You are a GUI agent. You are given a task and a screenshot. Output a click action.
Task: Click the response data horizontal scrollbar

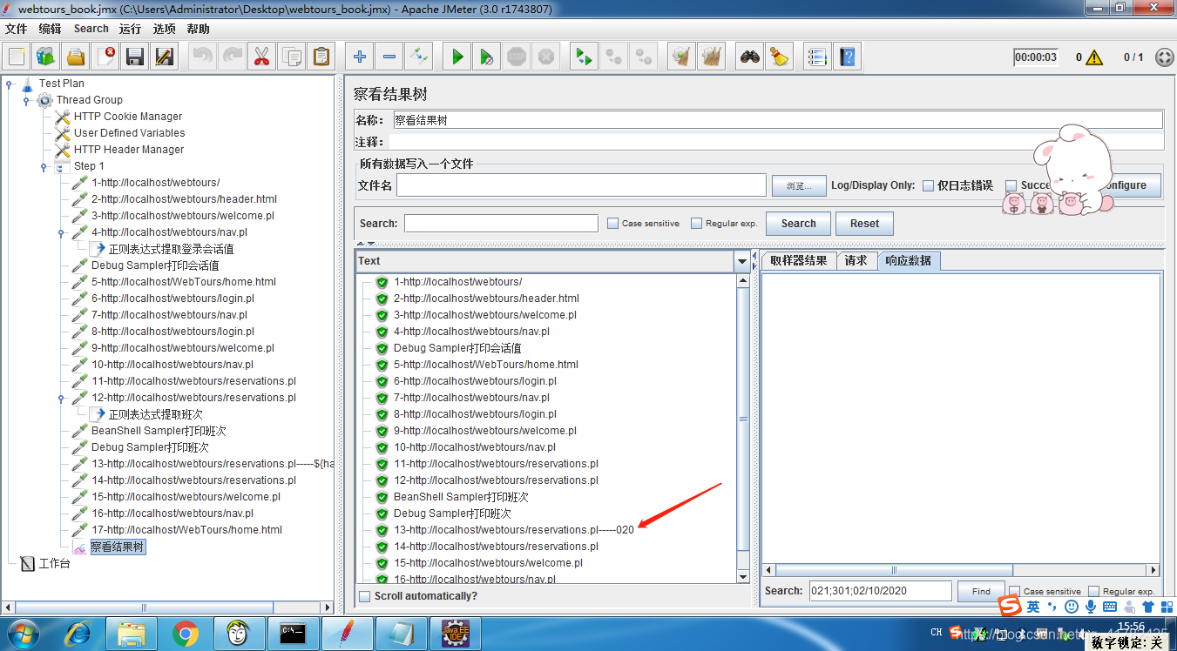(961, 570)
